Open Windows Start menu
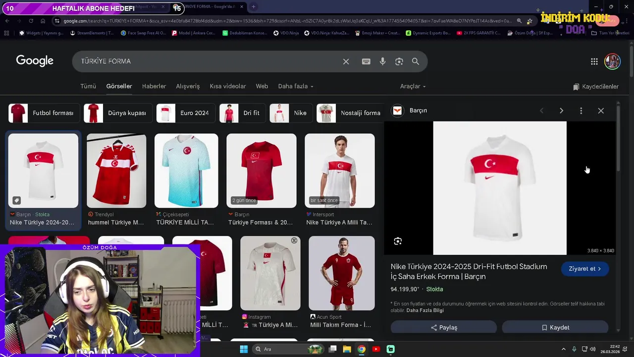This screenshot has height=357, width=634. tap(244, 349)
